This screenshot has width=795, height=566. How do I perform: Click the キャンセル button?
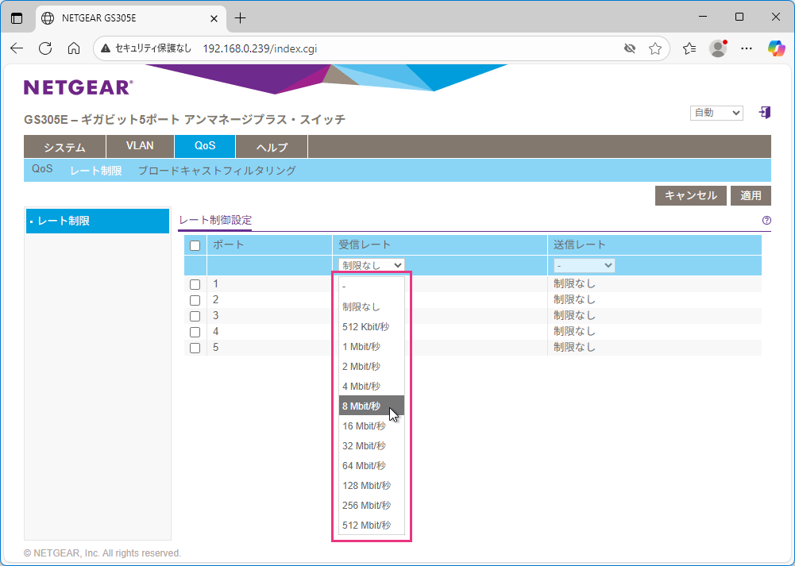pyautogui.click(x=690, y=196)
